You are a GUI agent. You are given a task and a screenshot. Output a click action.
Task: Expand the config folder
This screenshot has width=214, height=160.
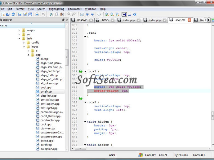click(24, 43)
